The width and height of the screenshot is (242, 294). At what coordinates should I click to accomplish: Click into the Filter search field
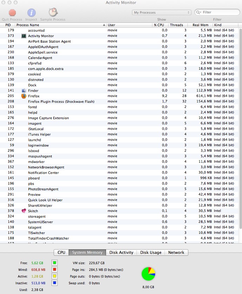pyautogui.click(x=217, y=12)
